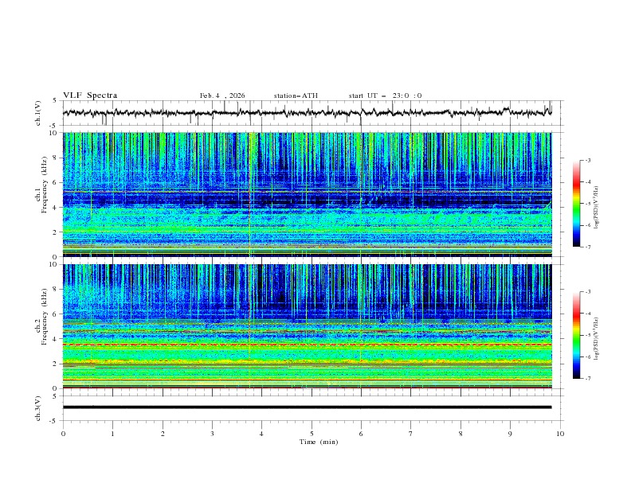Click the "ch.1(V)" waveform axis label
The image size is (631, 487).
click(x=38, y=113)
